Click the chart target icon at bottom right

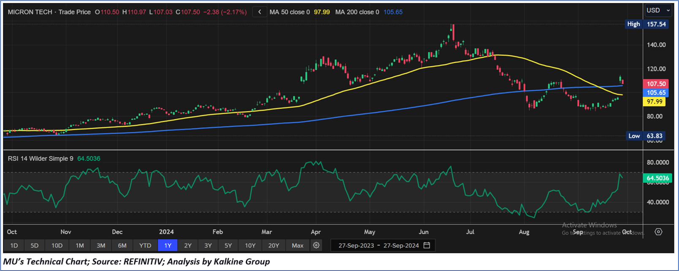tap(658, 232)
